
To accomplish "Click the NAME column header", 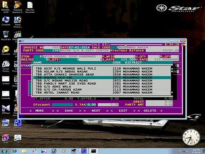I will (38, 62).
